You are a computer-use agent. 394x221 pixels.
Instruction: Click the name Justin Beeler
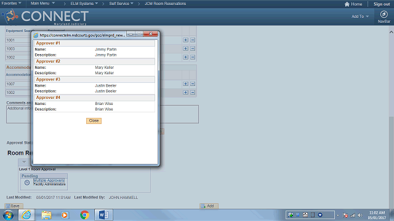coord(105,85)
